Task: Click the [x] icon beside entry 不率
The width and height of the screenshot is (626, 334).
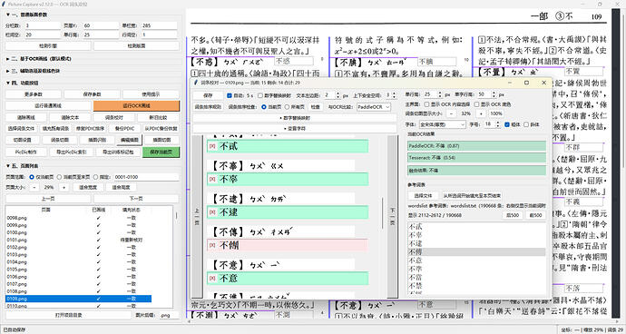Action: point(212,180)
